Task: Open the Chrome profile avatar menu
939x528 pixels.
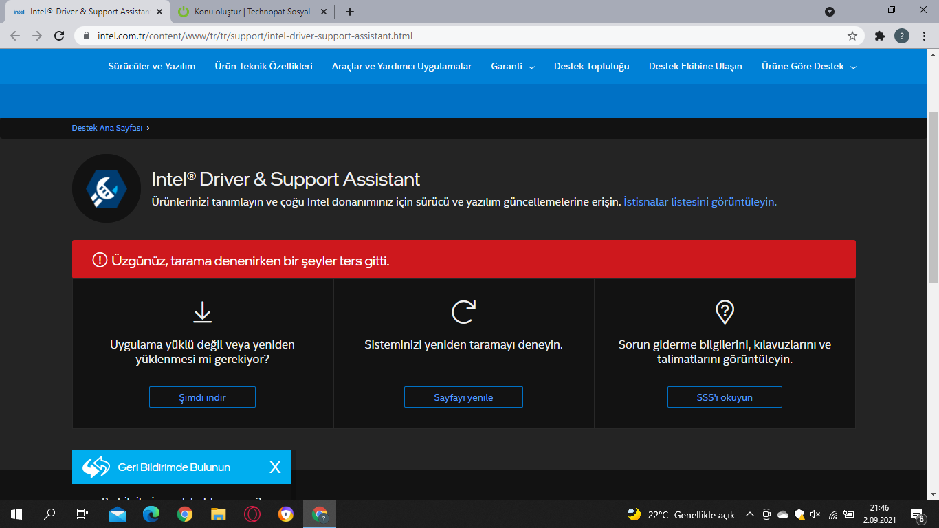Action: 901,36
